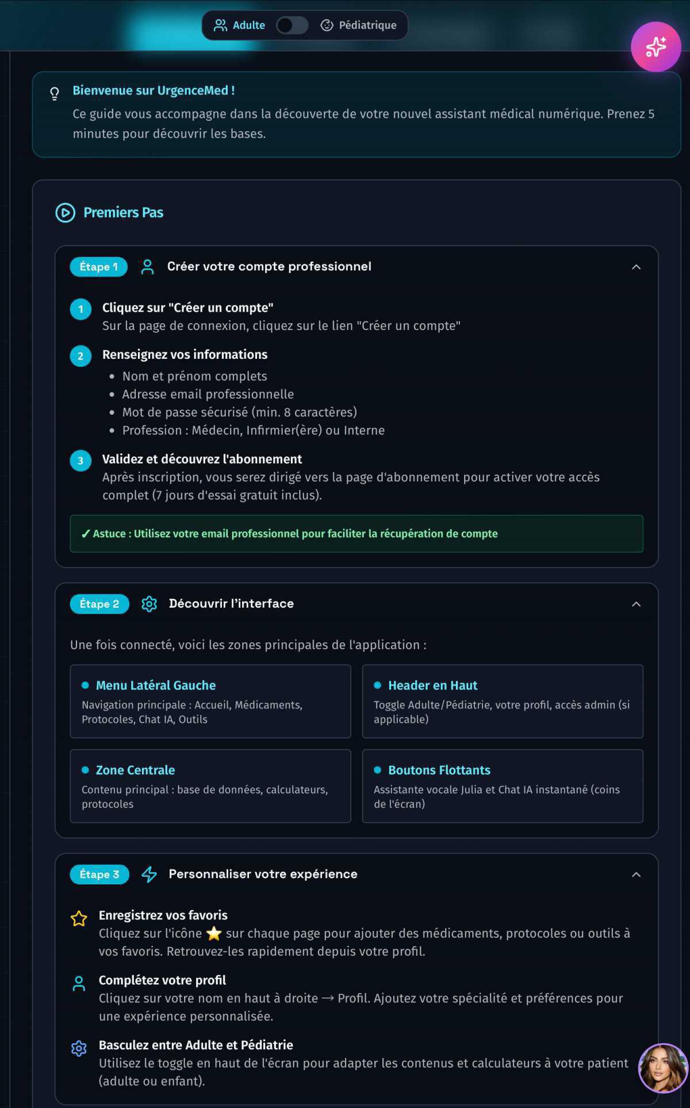Screen dimensions: 690x1108
Task: Switch to Pédiatrique mode
Action: (359, 25)
